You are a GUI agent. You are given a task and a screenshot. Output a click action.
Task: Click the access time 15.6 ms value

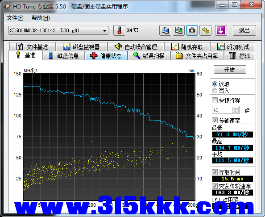click(232, 179)
